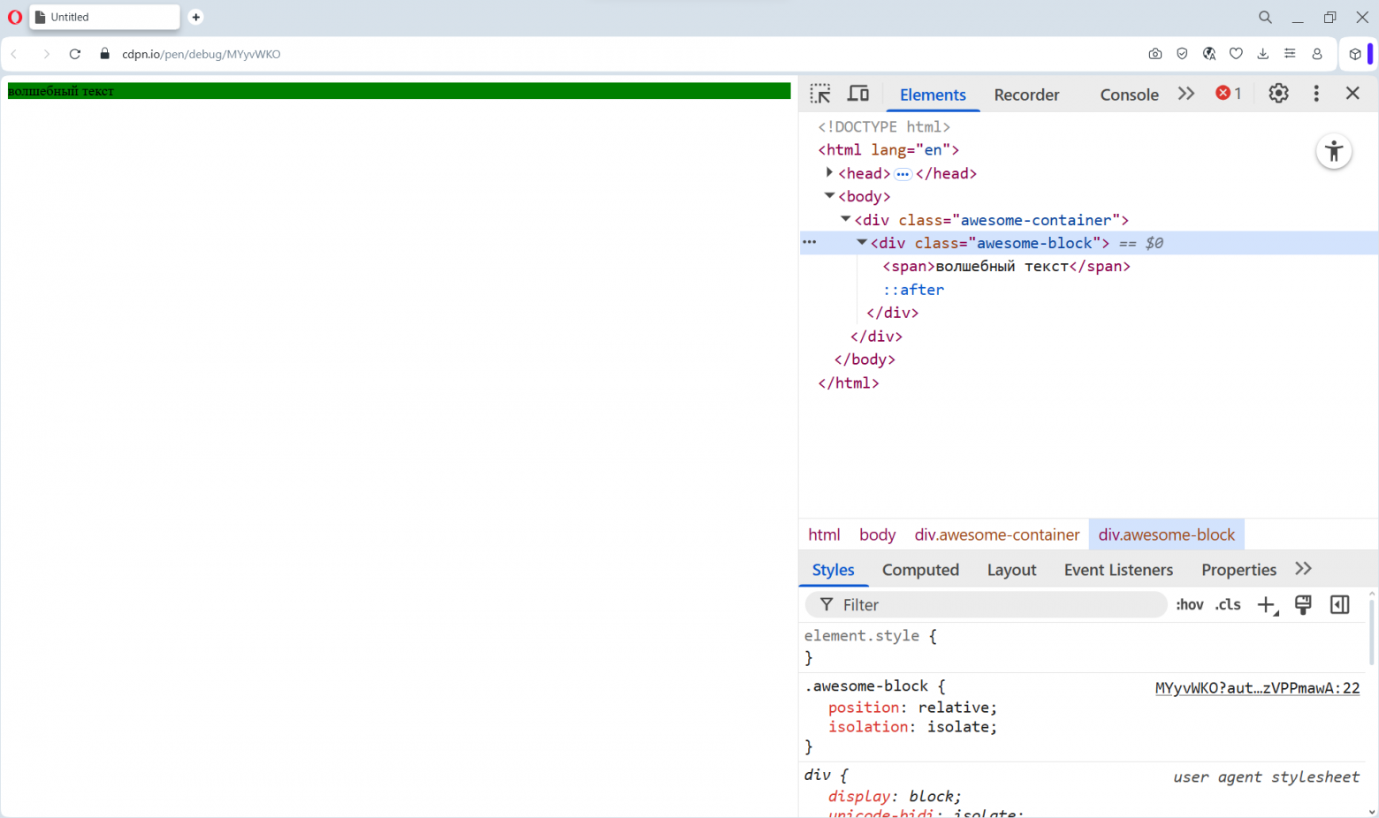Viewport: 1379px width, 818px height.
Task: Go forward to the next page
Action: coord(46,54)
